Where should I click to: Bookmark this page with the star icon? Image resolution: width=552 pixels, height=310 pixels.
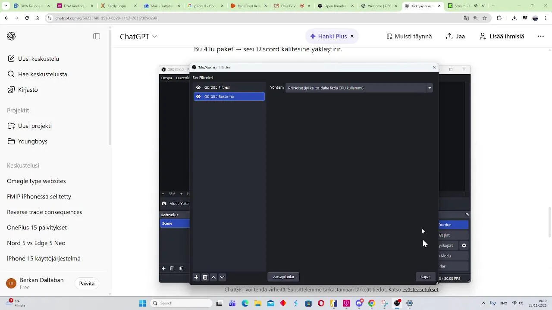click(x=485, y=18)
